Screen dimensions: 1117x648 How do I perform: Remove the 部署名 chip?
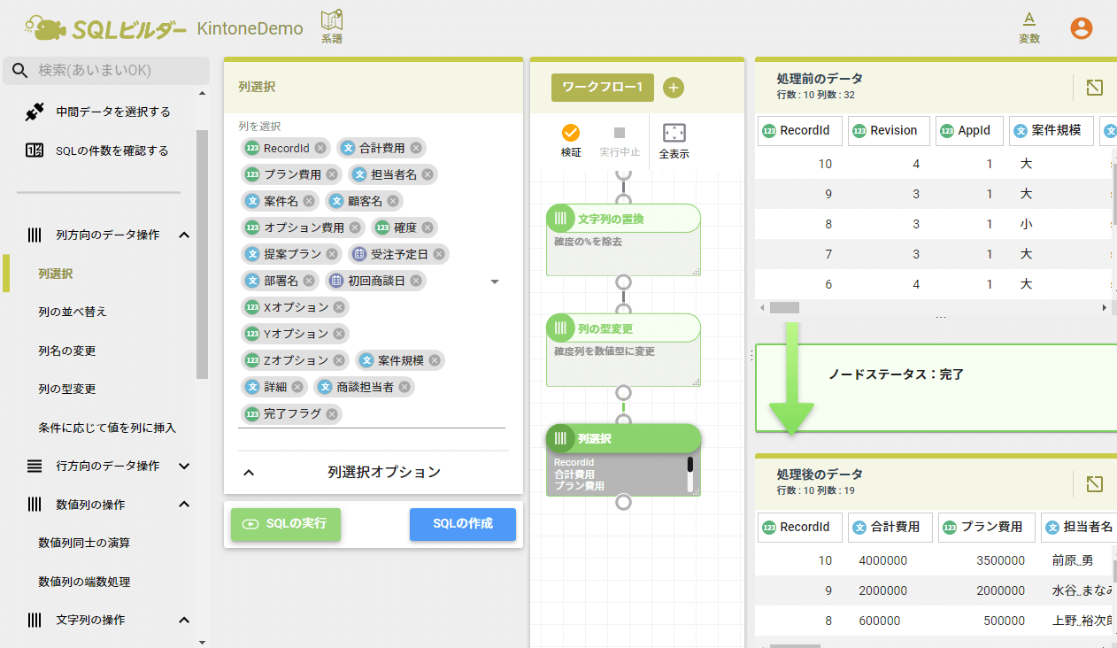point(309,281)
